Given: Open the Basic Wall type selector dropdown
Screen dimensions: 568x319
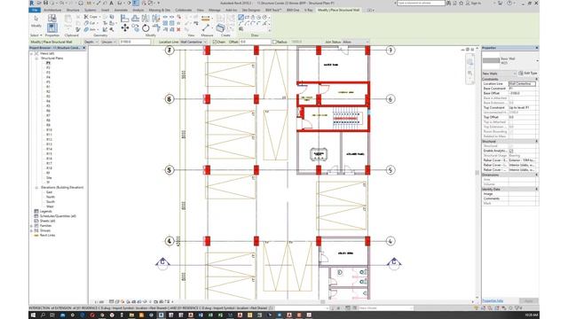Looking at the screenshot, I should tap(537, 61).
